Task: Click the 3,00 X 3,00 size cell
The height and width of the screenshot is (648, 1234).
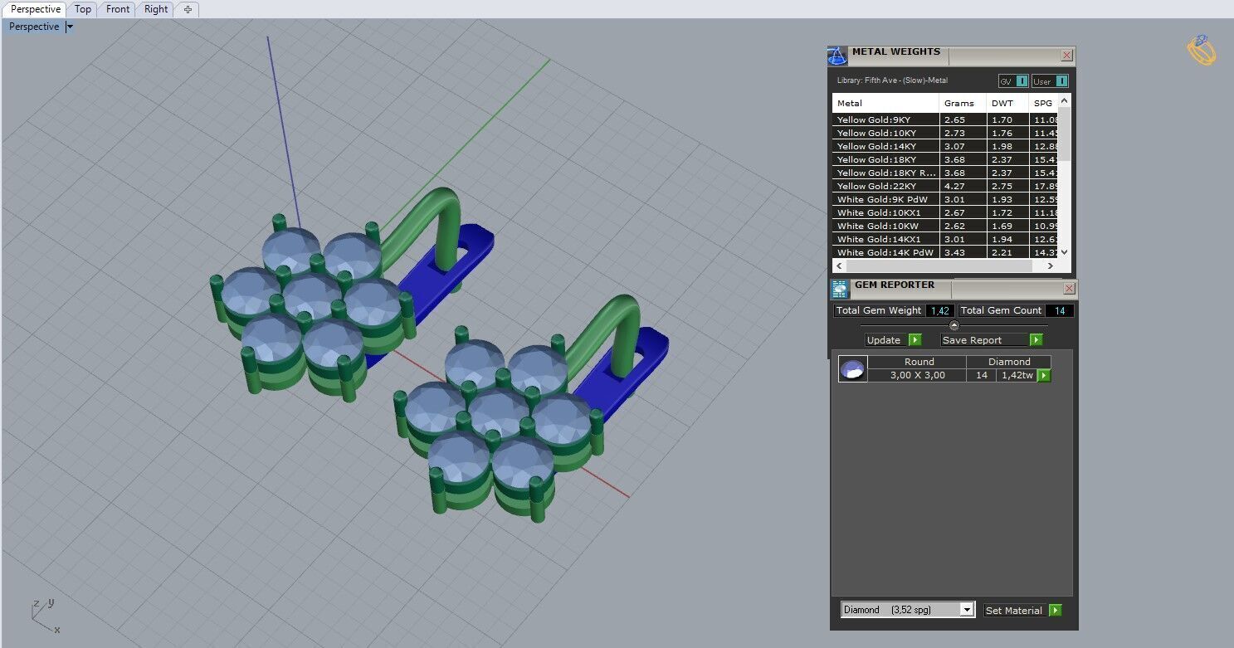Action: click(918, 375)
